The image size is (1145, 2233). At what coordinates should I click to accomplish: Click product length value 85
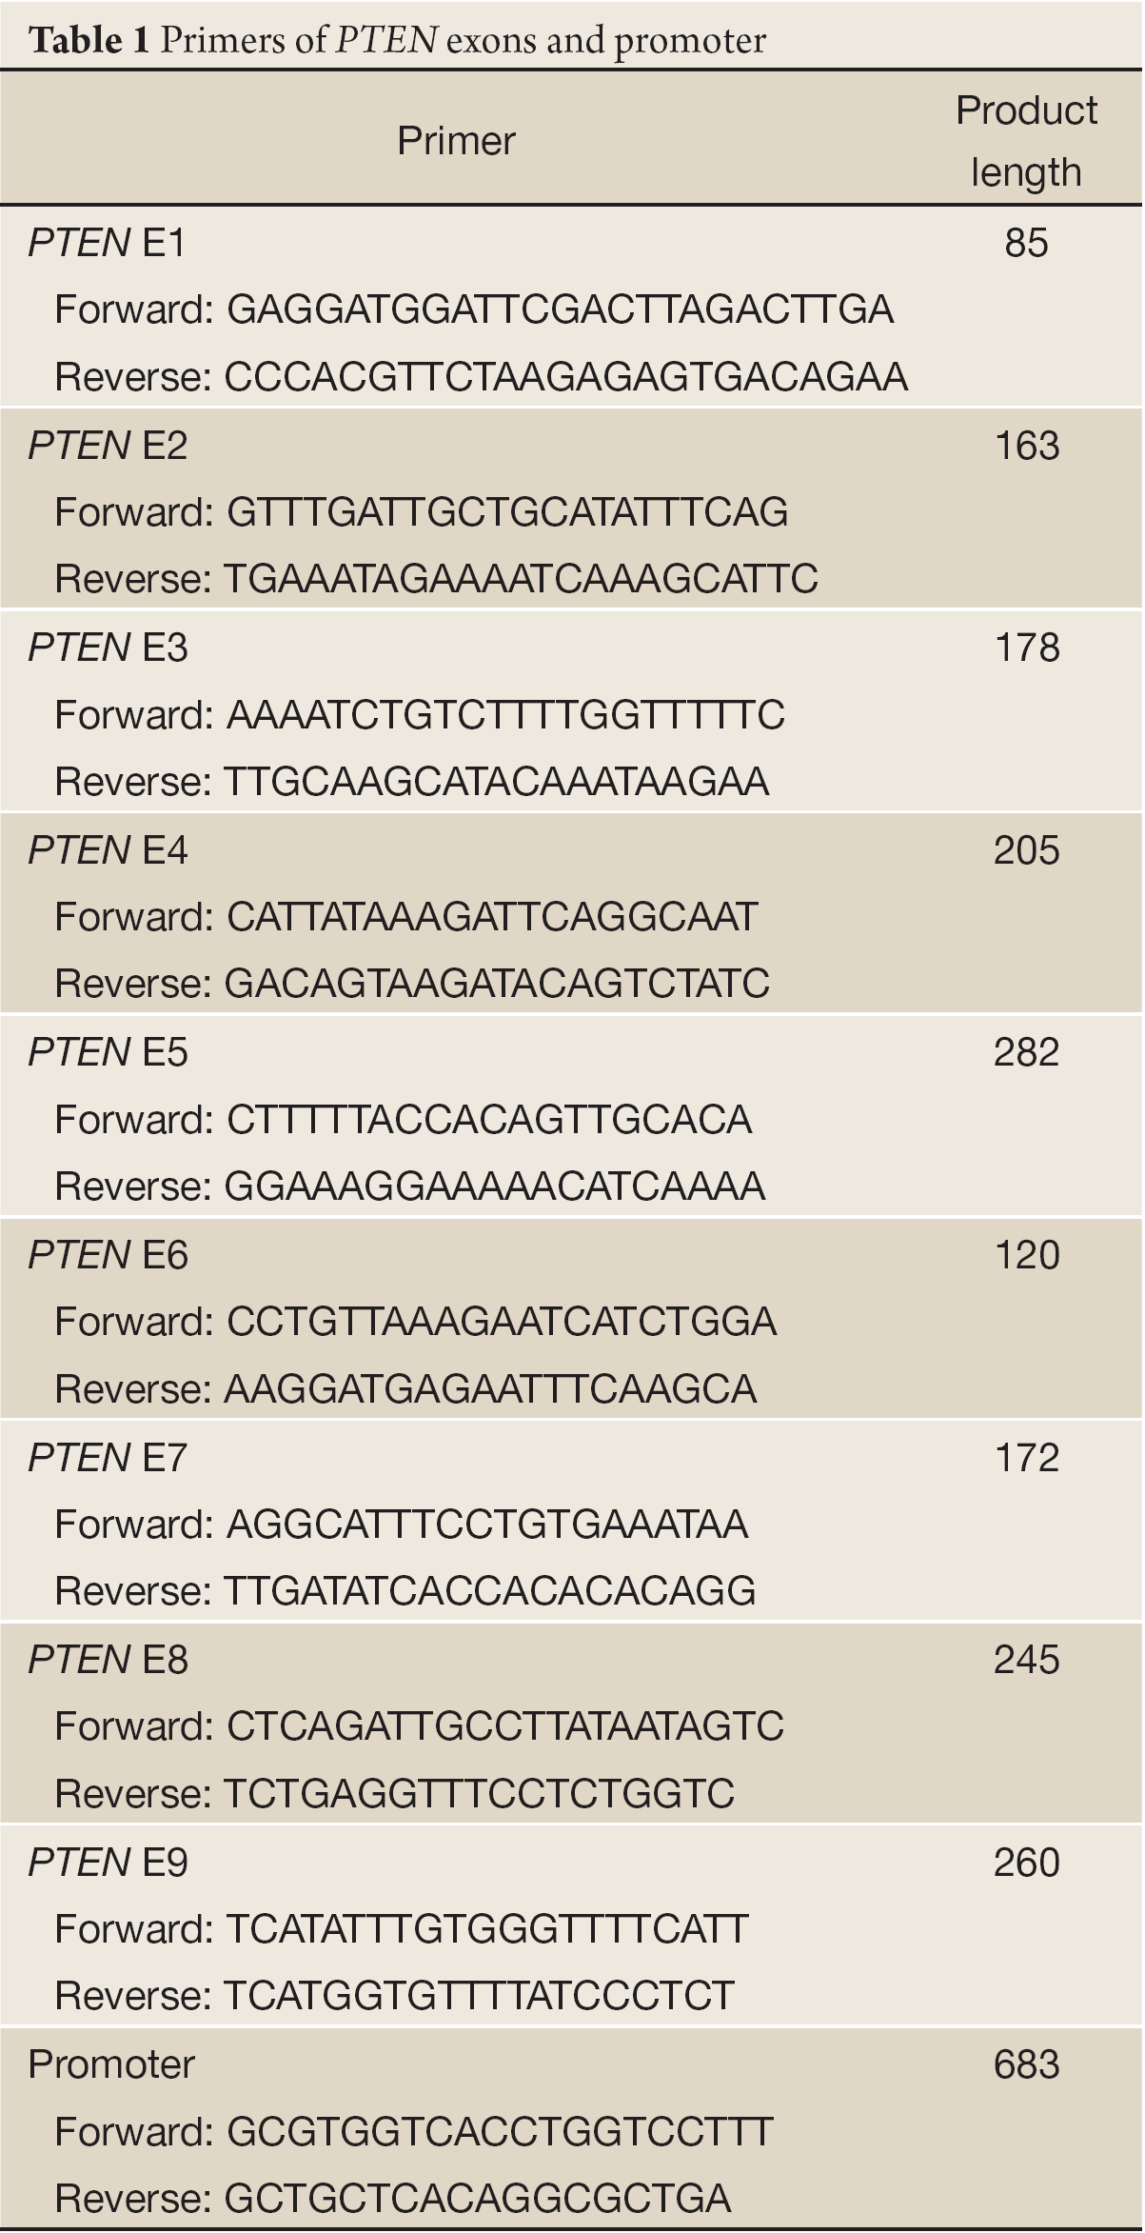tap(1026, 243)
